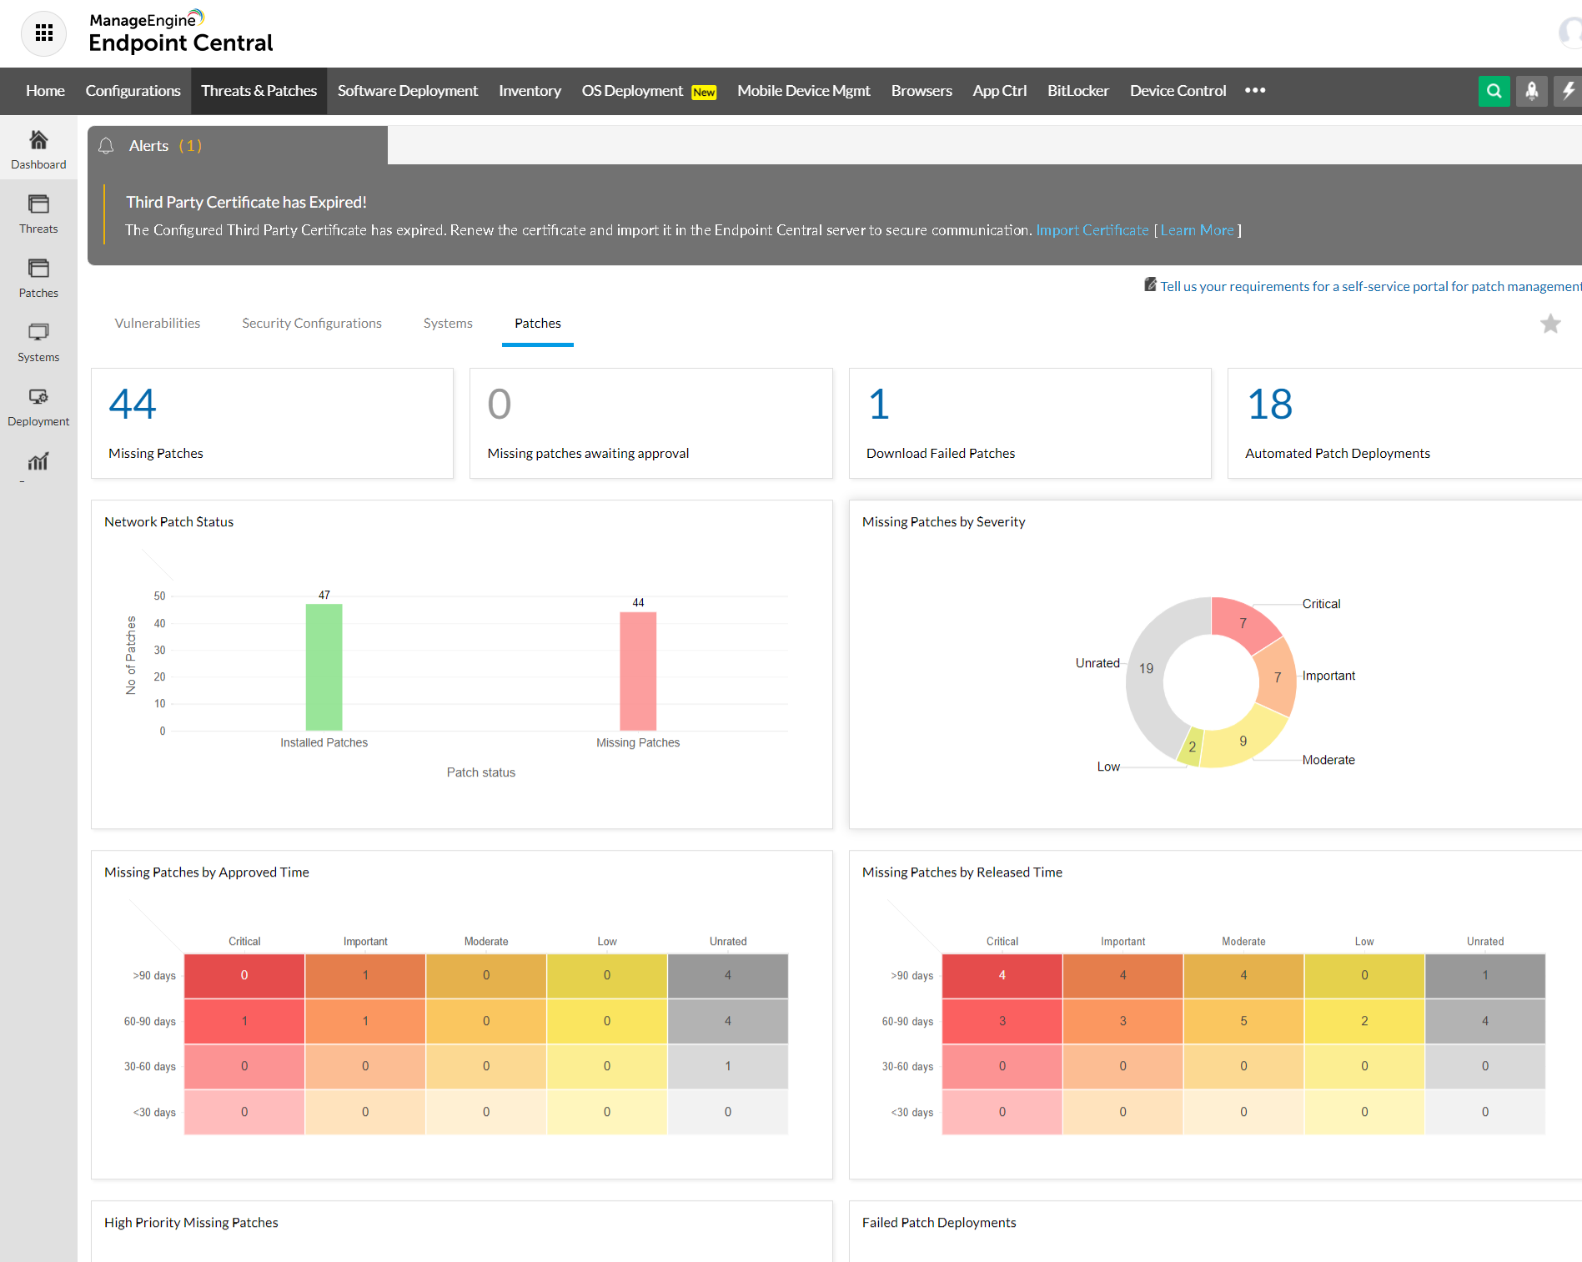Select the Patches tab
The width and height of the screenshot is (1582, 1262).
[x=538, y=324]
